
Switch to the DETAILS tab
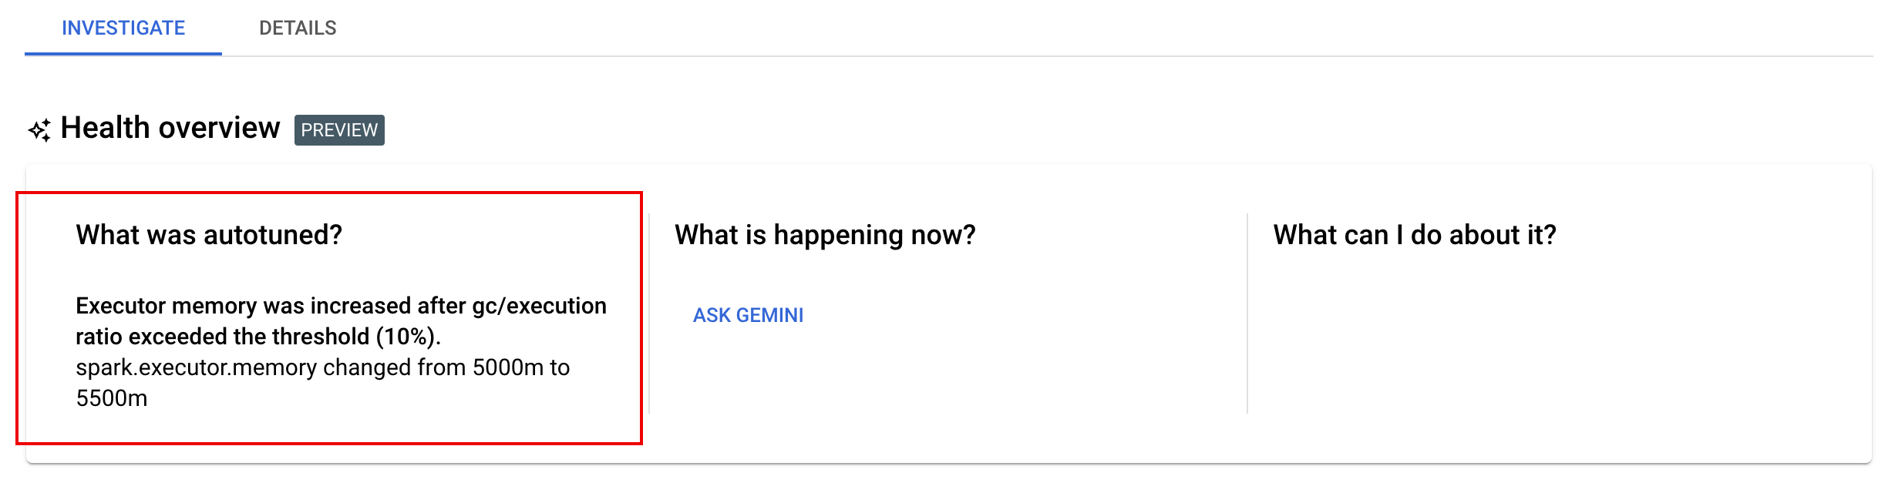pyautogui.click(x=298, y=28)
